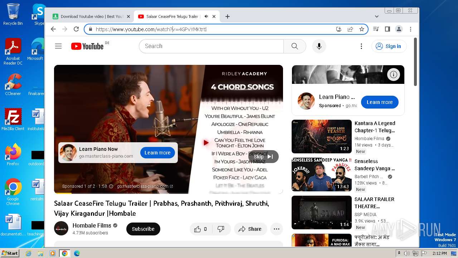Close the Salaar CeaseFire tab
Image resolution: width=458 pixels, height=258 pixels.
pyautogui.click(x=214, y=16)
